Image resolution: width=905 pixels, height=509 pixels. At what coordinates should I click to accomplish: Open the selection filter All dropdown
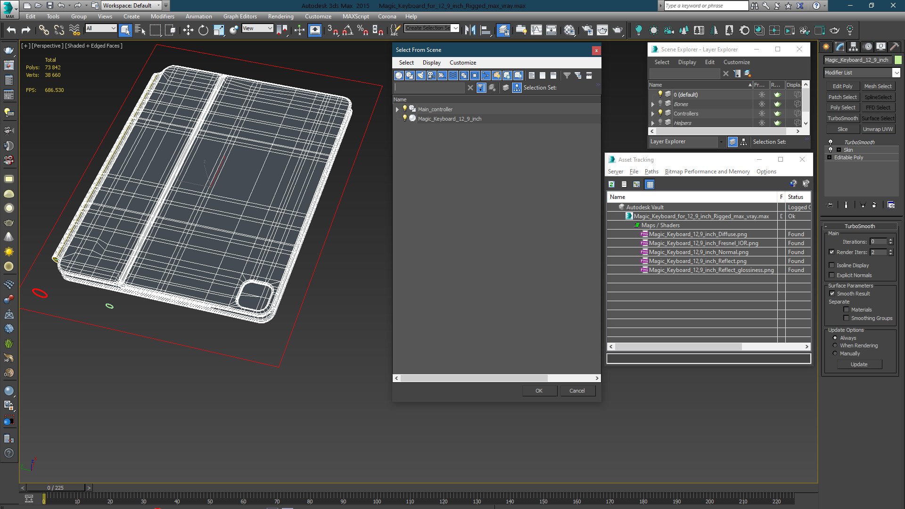click(101, 28)
